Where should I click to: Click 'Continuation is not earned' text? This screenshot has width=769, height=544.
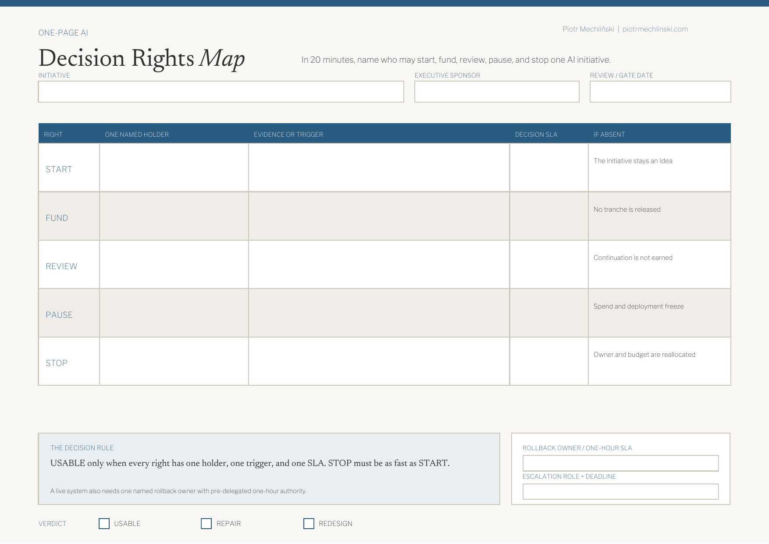(x=633, y=258)
